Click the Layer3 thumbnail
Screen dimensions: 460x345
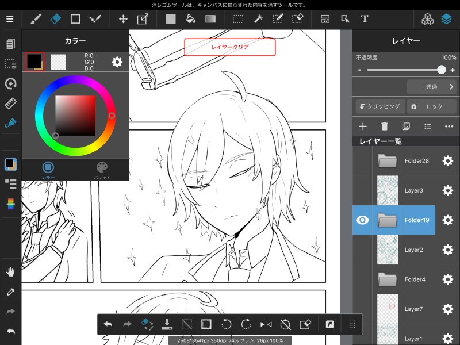[388, 190]
